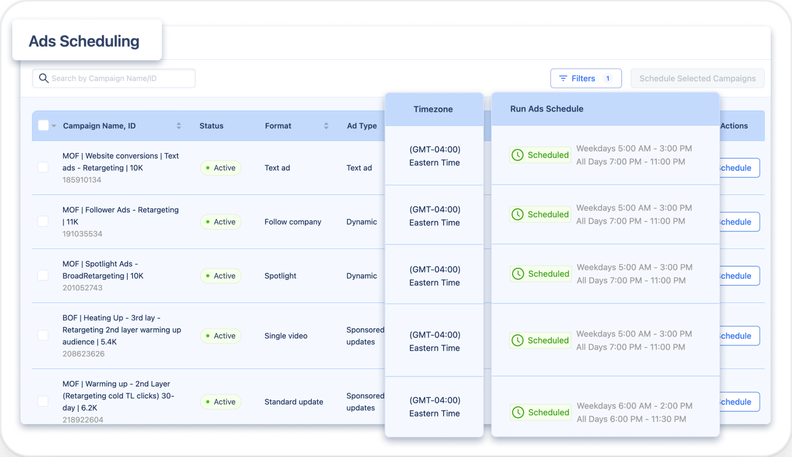Sort by Campaign Name column arrows
The height and width of the screenshot is (457, 792).
[x=179, y=126]
